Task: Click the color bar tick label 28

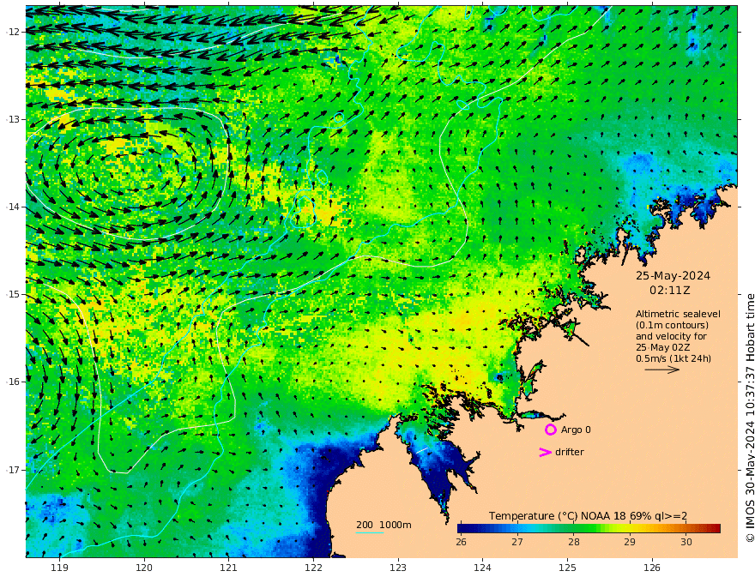Action: [x=573, y=542]
